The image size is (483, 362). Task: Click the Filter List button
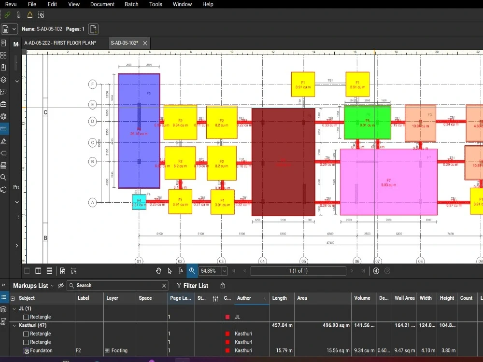point(193,286)
